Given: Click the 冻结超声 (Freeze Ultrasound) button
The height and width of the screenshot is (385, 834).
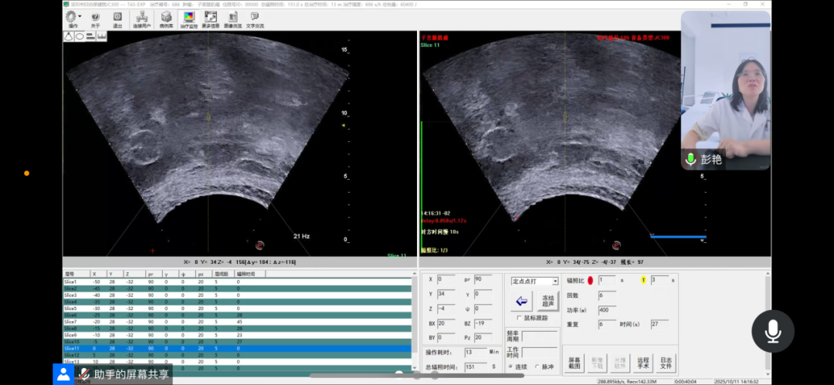Looking at the screenshot, I should coord(548,301).
